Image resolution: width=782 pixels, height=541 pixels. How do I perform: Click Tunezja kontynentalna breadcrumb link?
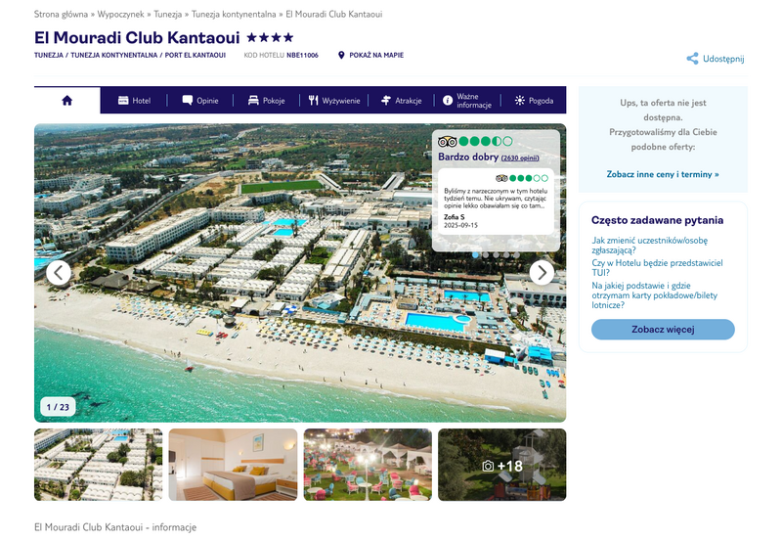(234, 14)
